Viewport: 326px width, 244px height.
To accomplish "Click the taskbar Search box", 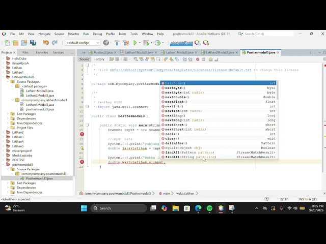I will pyautogui.click(x=119, y=208).
